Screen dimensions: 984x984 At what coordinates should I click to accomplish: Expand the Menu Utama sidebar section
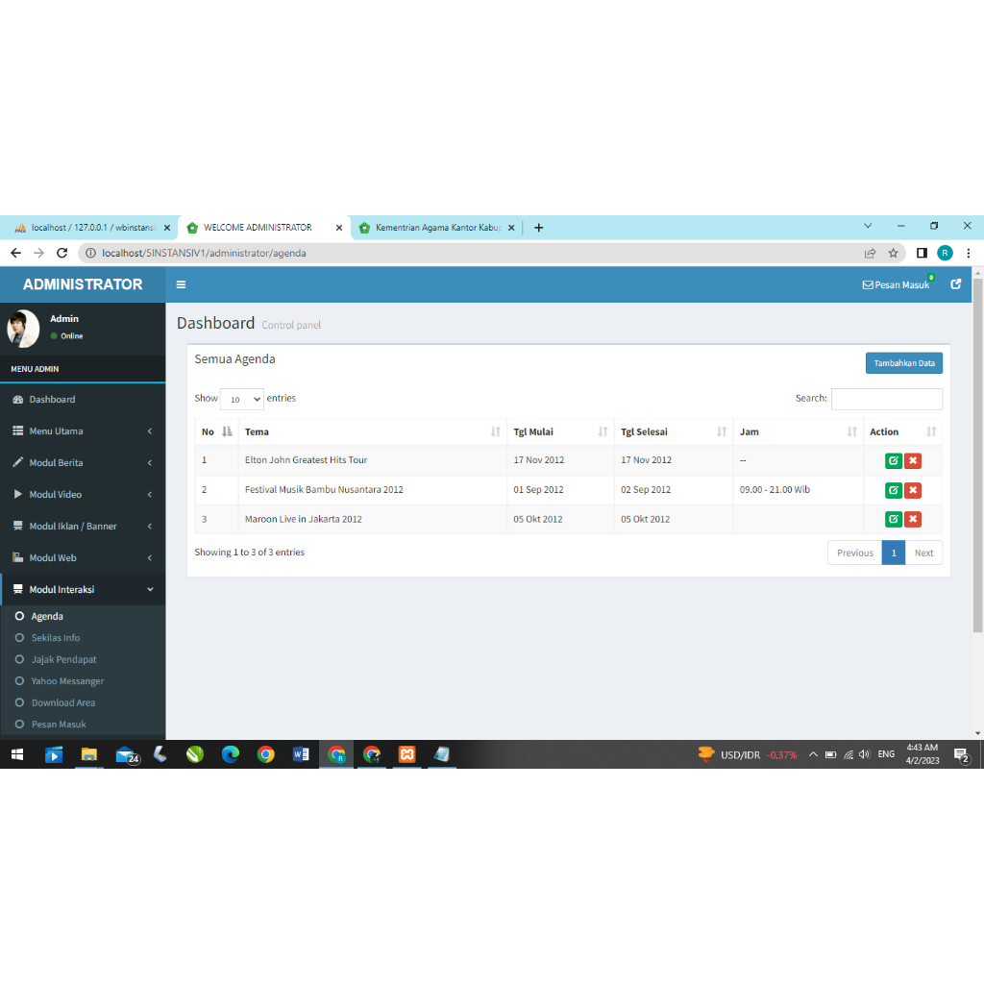pos(83,431)
